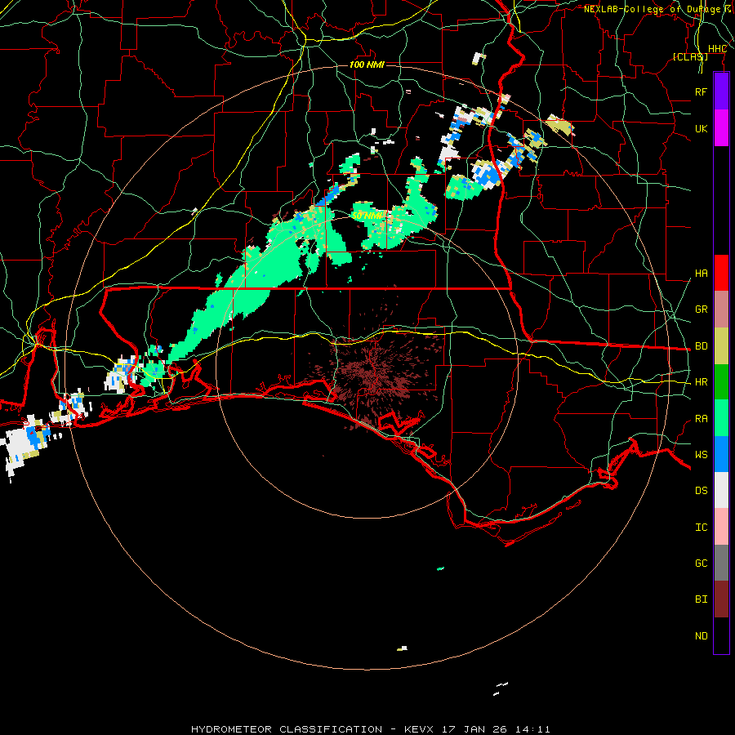Click the "WS" legend label
This screenshot has width=735, height=735.
click(x=702, y=455)
